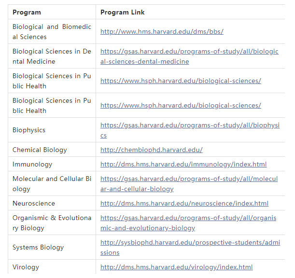Open the Biological and Biomedical Sciences bbs link
This screenshot has height=278, width=295.
coord(162,31)
